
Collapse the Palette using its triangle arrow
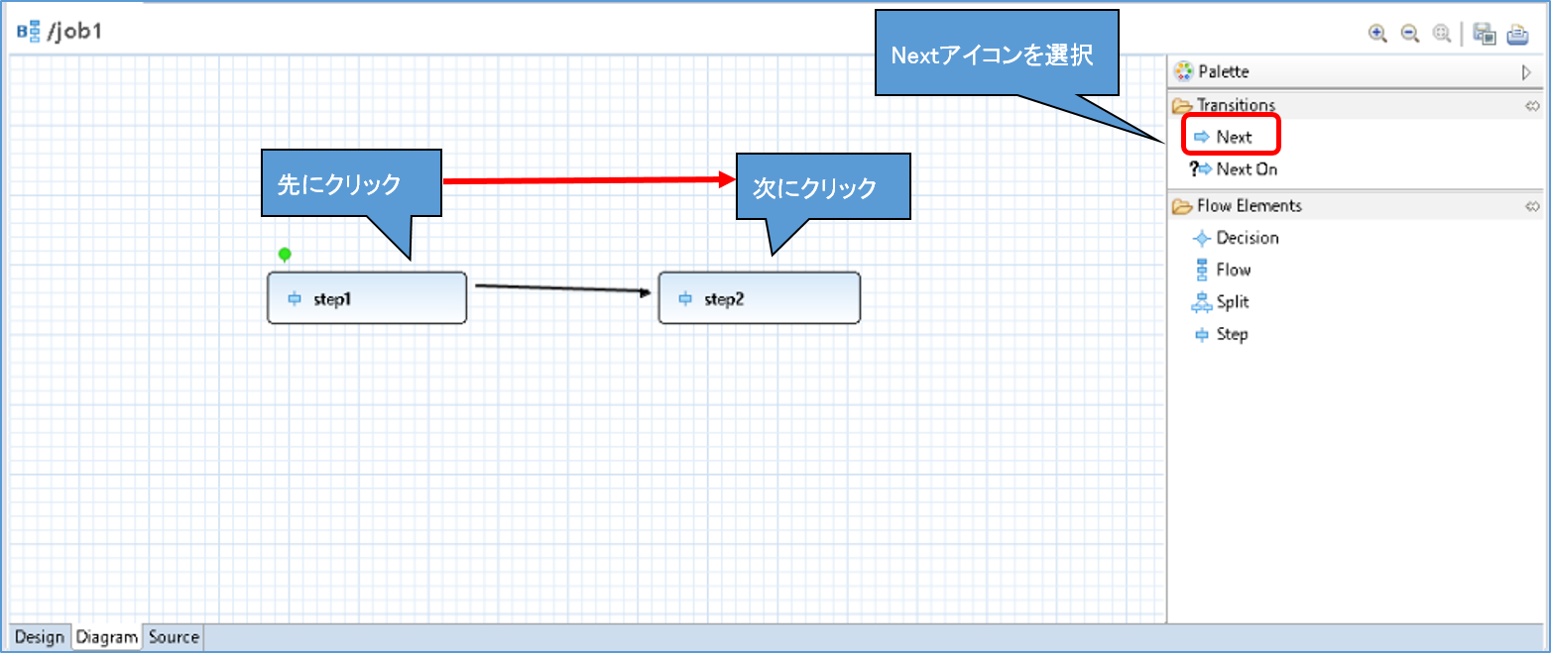coord(1526,71)
